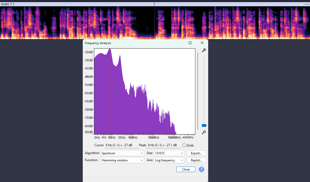The width and height of the screenshot is (310, 182).
Task: Open the Axis dropdown showing Log frequency
Action: [x=169, y=160]
